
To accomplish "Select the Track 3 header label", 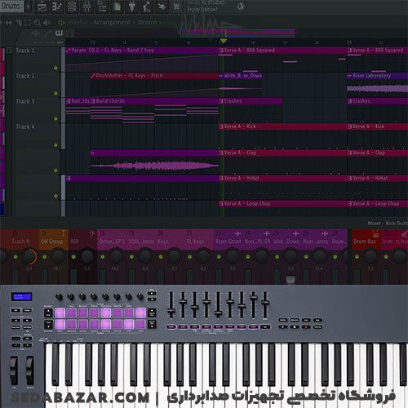I will (25, 101).
